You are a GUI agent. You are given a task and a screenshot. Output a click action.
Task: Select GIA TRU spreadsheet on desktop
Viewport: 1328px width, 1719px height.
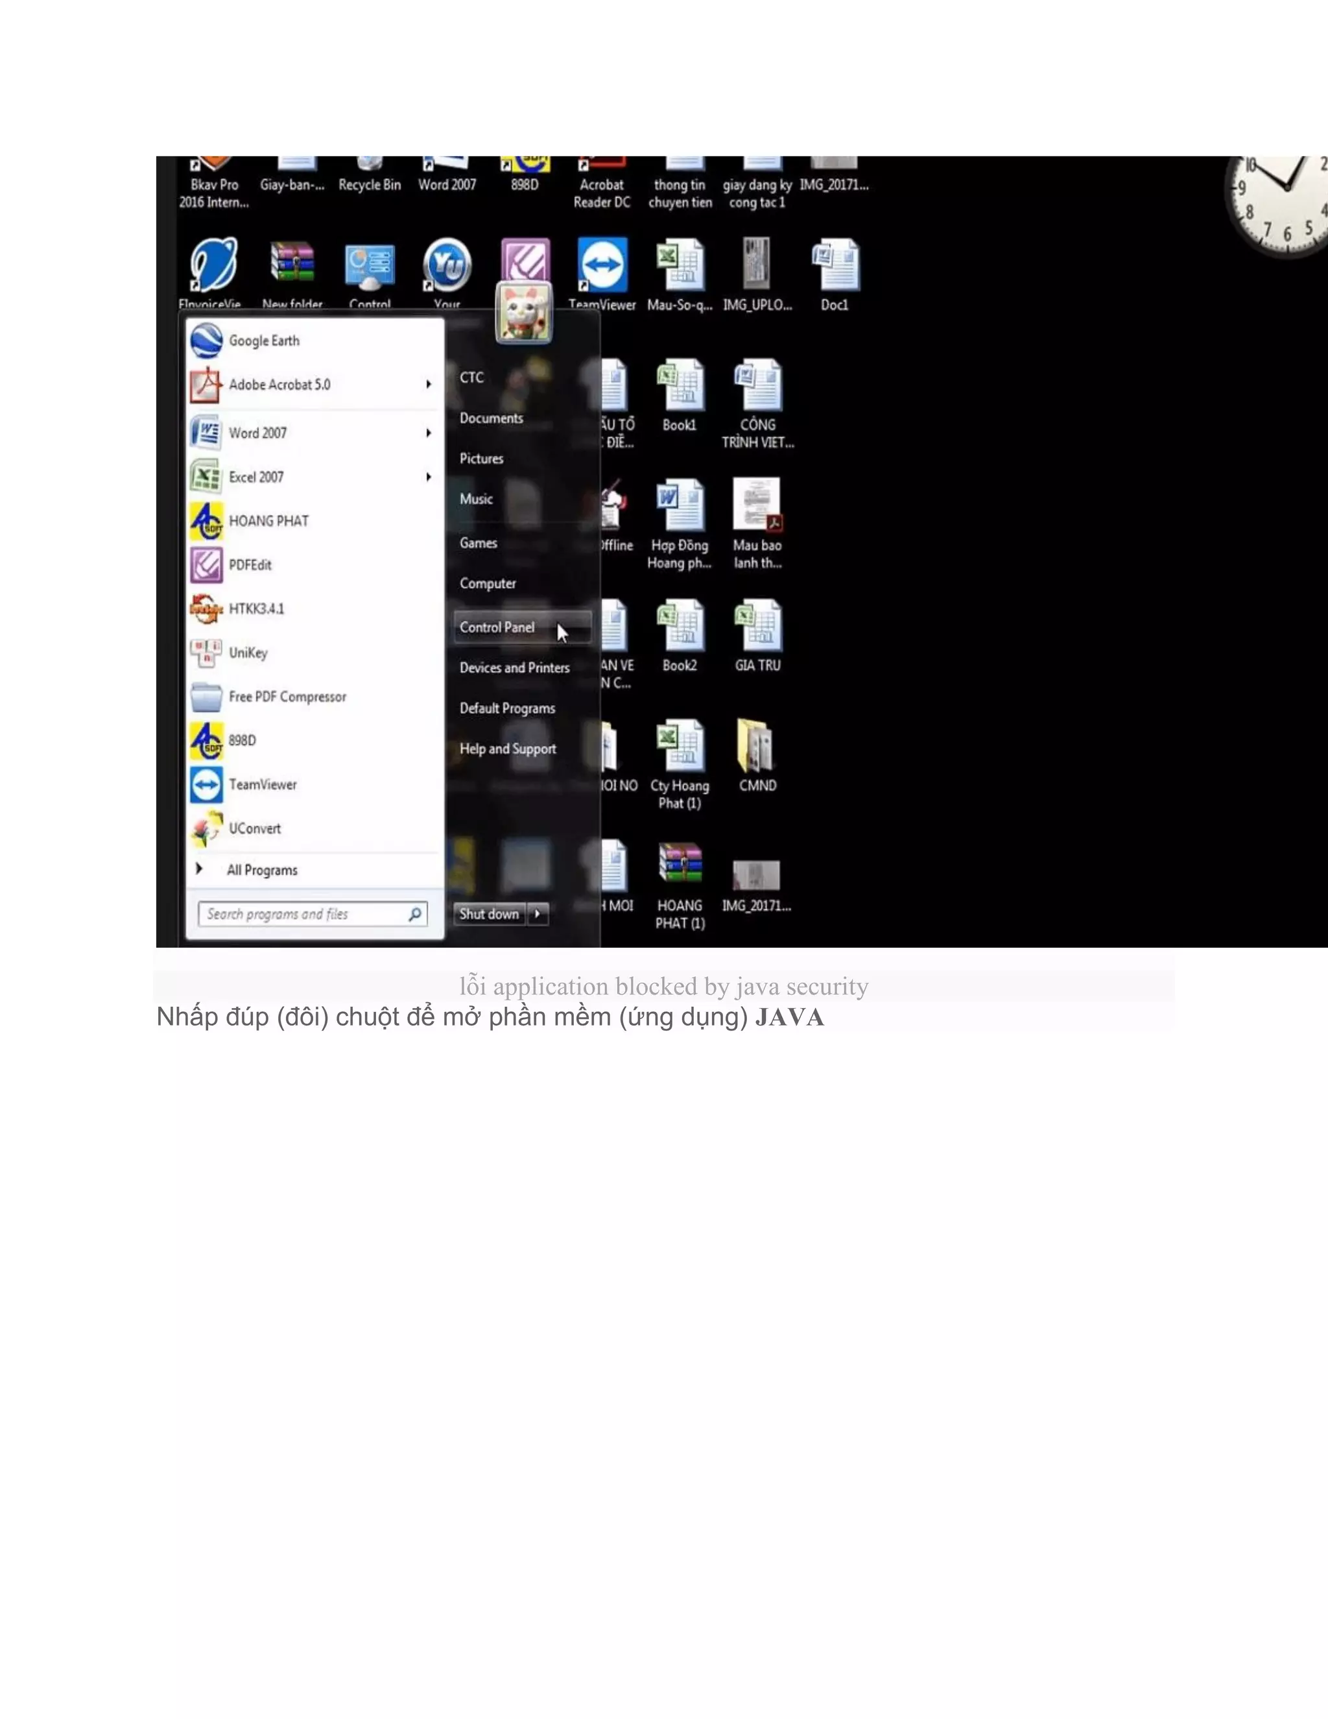click(x=757, y=636)
